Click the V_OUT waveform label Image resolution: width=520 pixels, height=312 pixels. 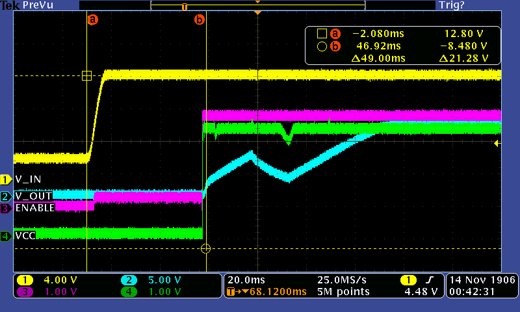(34, 196)
